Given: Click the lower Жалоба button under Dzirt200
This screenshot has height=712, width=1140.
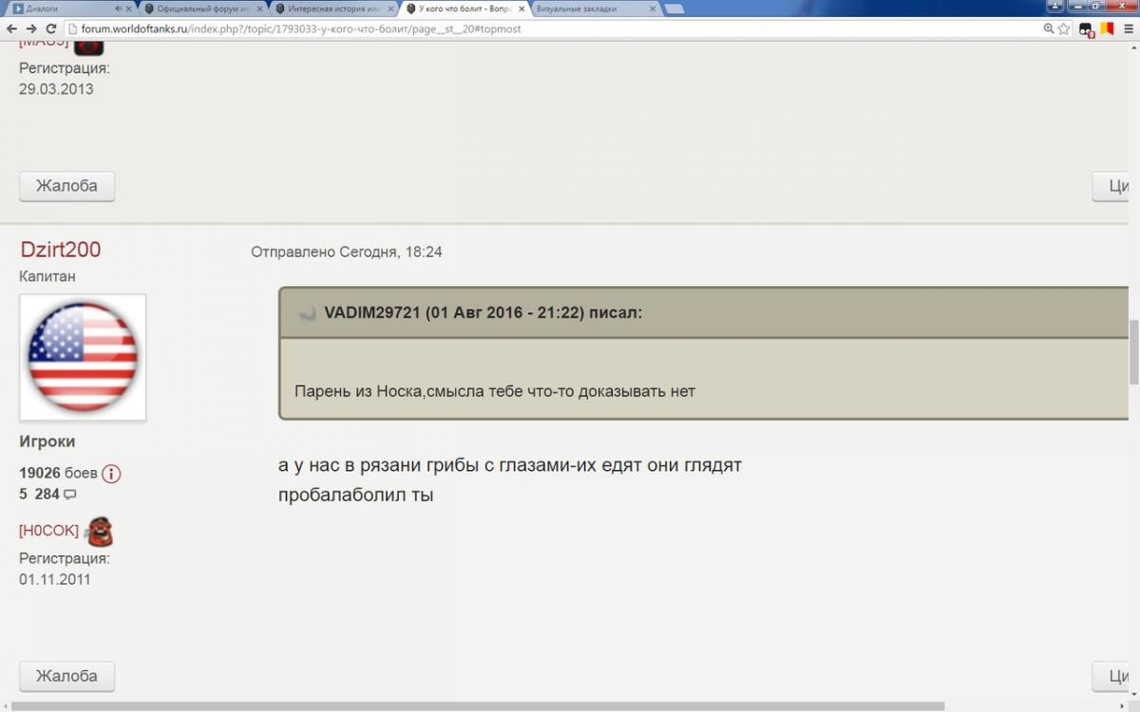Looking at the screenshot, I should tap(66, 676).
